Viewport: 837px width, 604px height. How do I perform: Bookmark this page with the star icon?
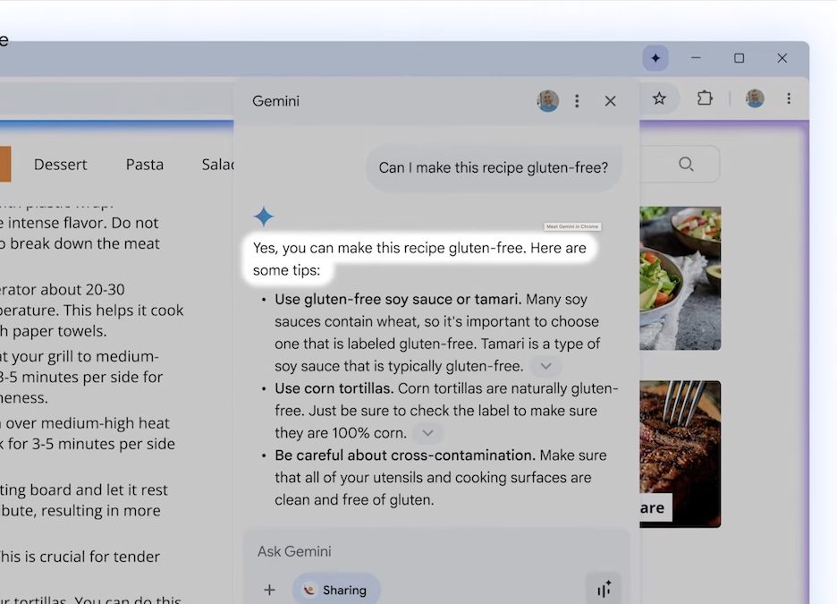click(659, 98)
